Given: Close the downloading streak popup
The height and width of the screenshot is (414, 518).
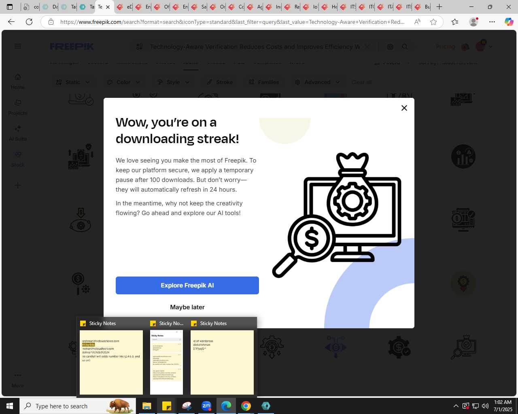Looking at the screenshot, I should tap(404, 108).
